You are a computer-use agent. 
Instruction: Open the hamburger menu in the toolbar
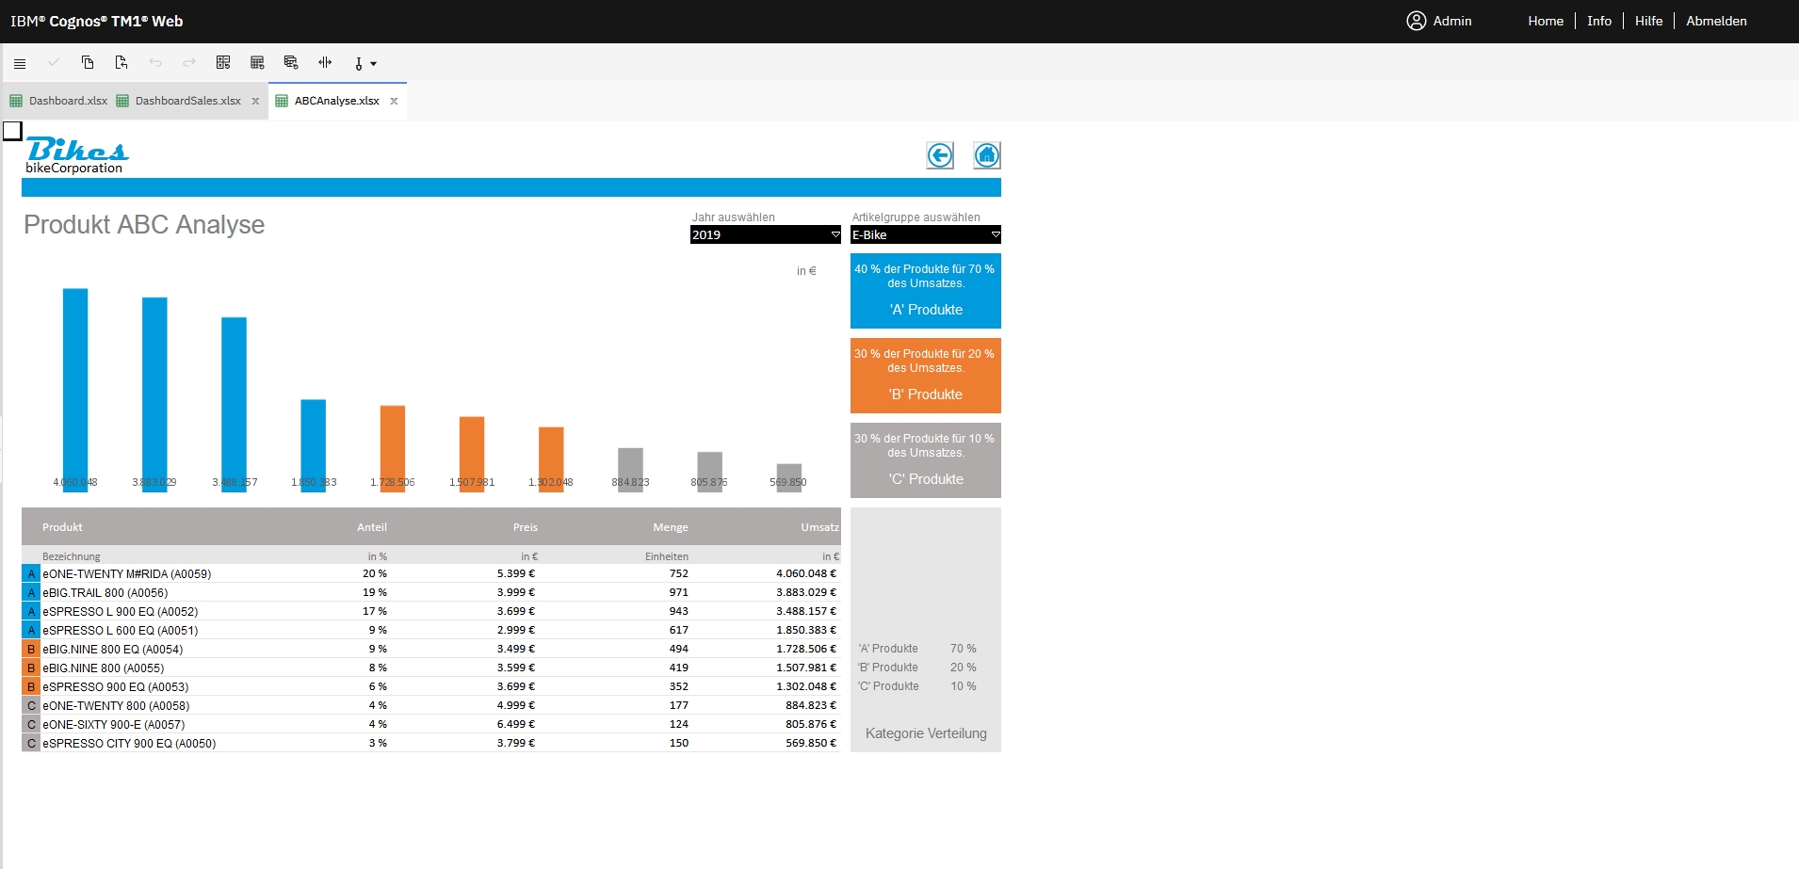coord(20,63)
